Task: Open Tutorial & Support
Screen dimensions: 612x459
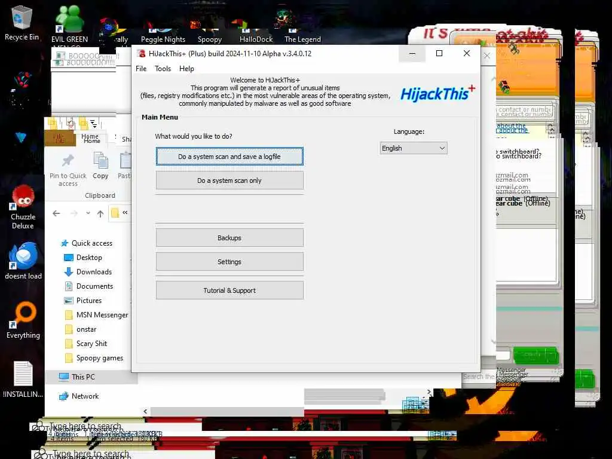Action: (x=229, y=291)
